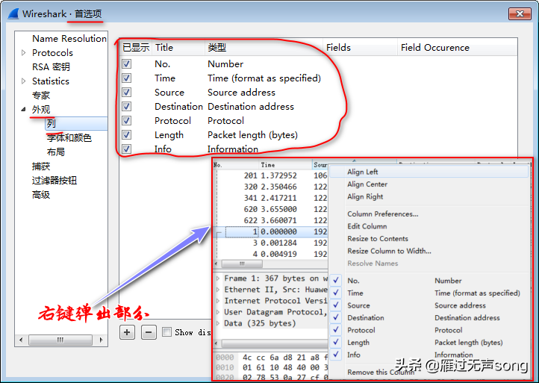Click the Time header in packet list

click(285, 165)
